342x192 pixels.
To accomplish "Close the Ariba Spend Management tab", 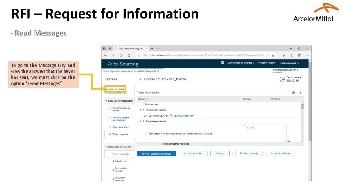I will [146, 48].
